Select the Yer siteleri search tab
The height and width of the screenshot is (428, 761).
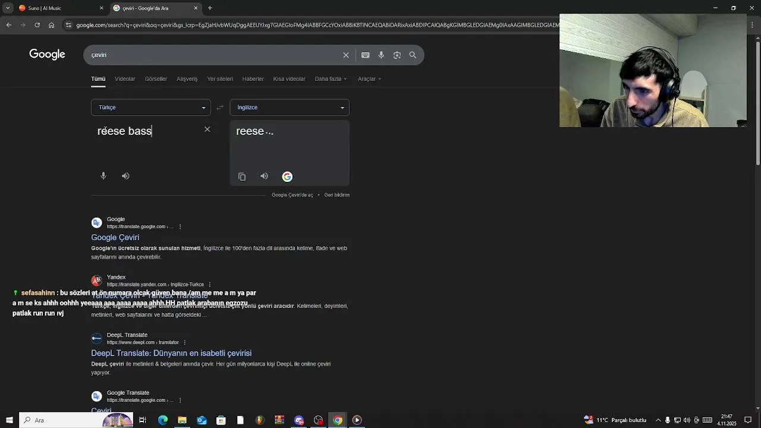[x=220, y=79]
